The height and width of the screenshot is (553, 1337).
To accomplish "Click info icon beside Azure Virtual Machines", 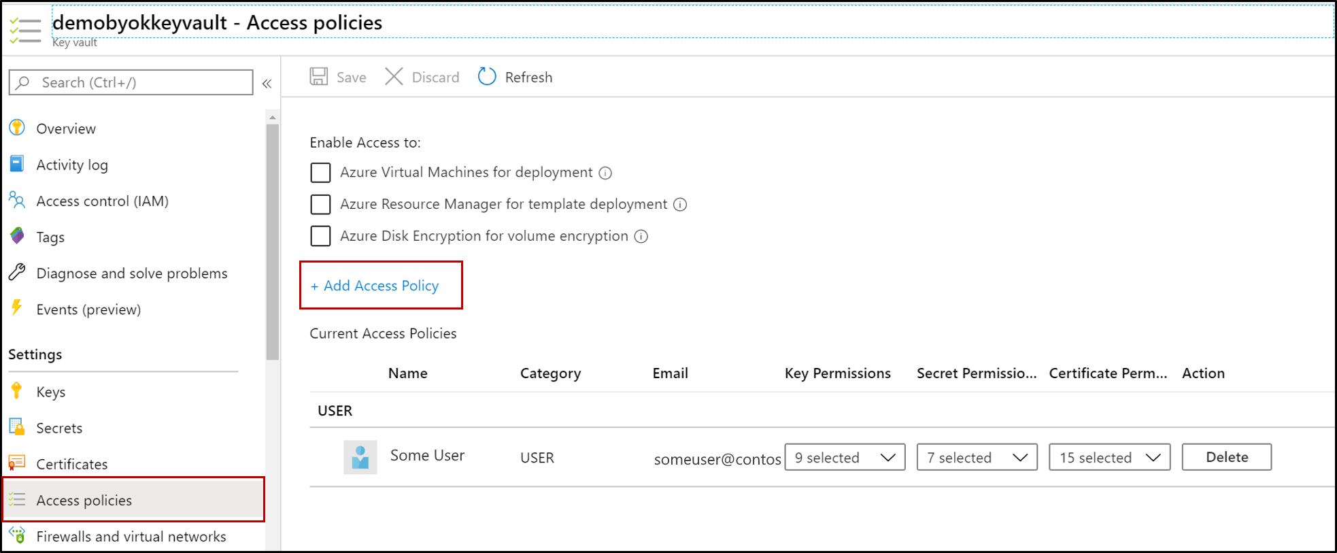I will (605, 173).
